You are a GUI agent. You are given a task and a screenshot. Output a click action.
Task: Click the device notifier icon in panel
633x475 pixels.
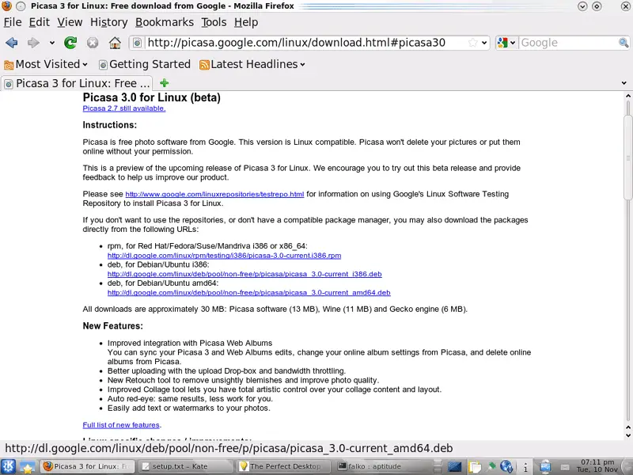tap(545, 467)
